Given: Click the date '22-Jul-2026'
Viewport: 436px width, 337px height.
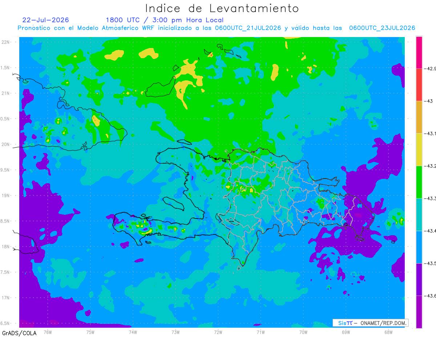Looking at the screenshot, I should pos(45,20).
